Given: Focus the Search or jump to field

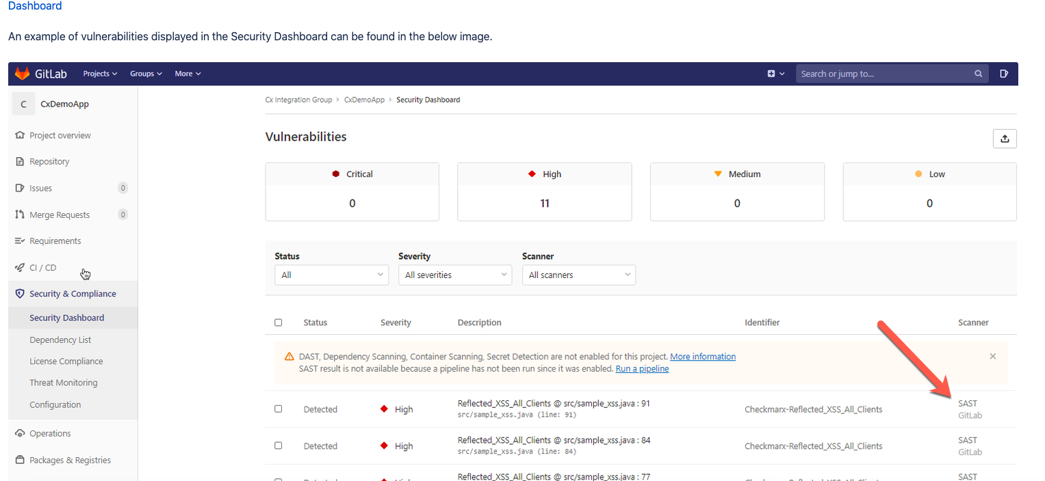Looking at the screenshot, I should click(x=892, y=74).
